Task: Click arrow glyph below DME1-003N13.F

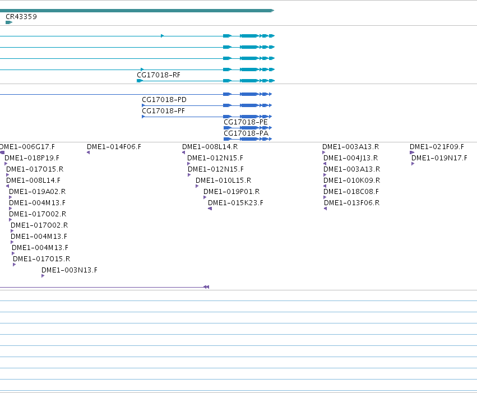Action: coord(43,276)
